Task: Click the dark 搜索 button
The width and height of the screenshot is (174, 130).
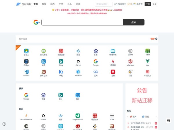Action: (134, 22)
